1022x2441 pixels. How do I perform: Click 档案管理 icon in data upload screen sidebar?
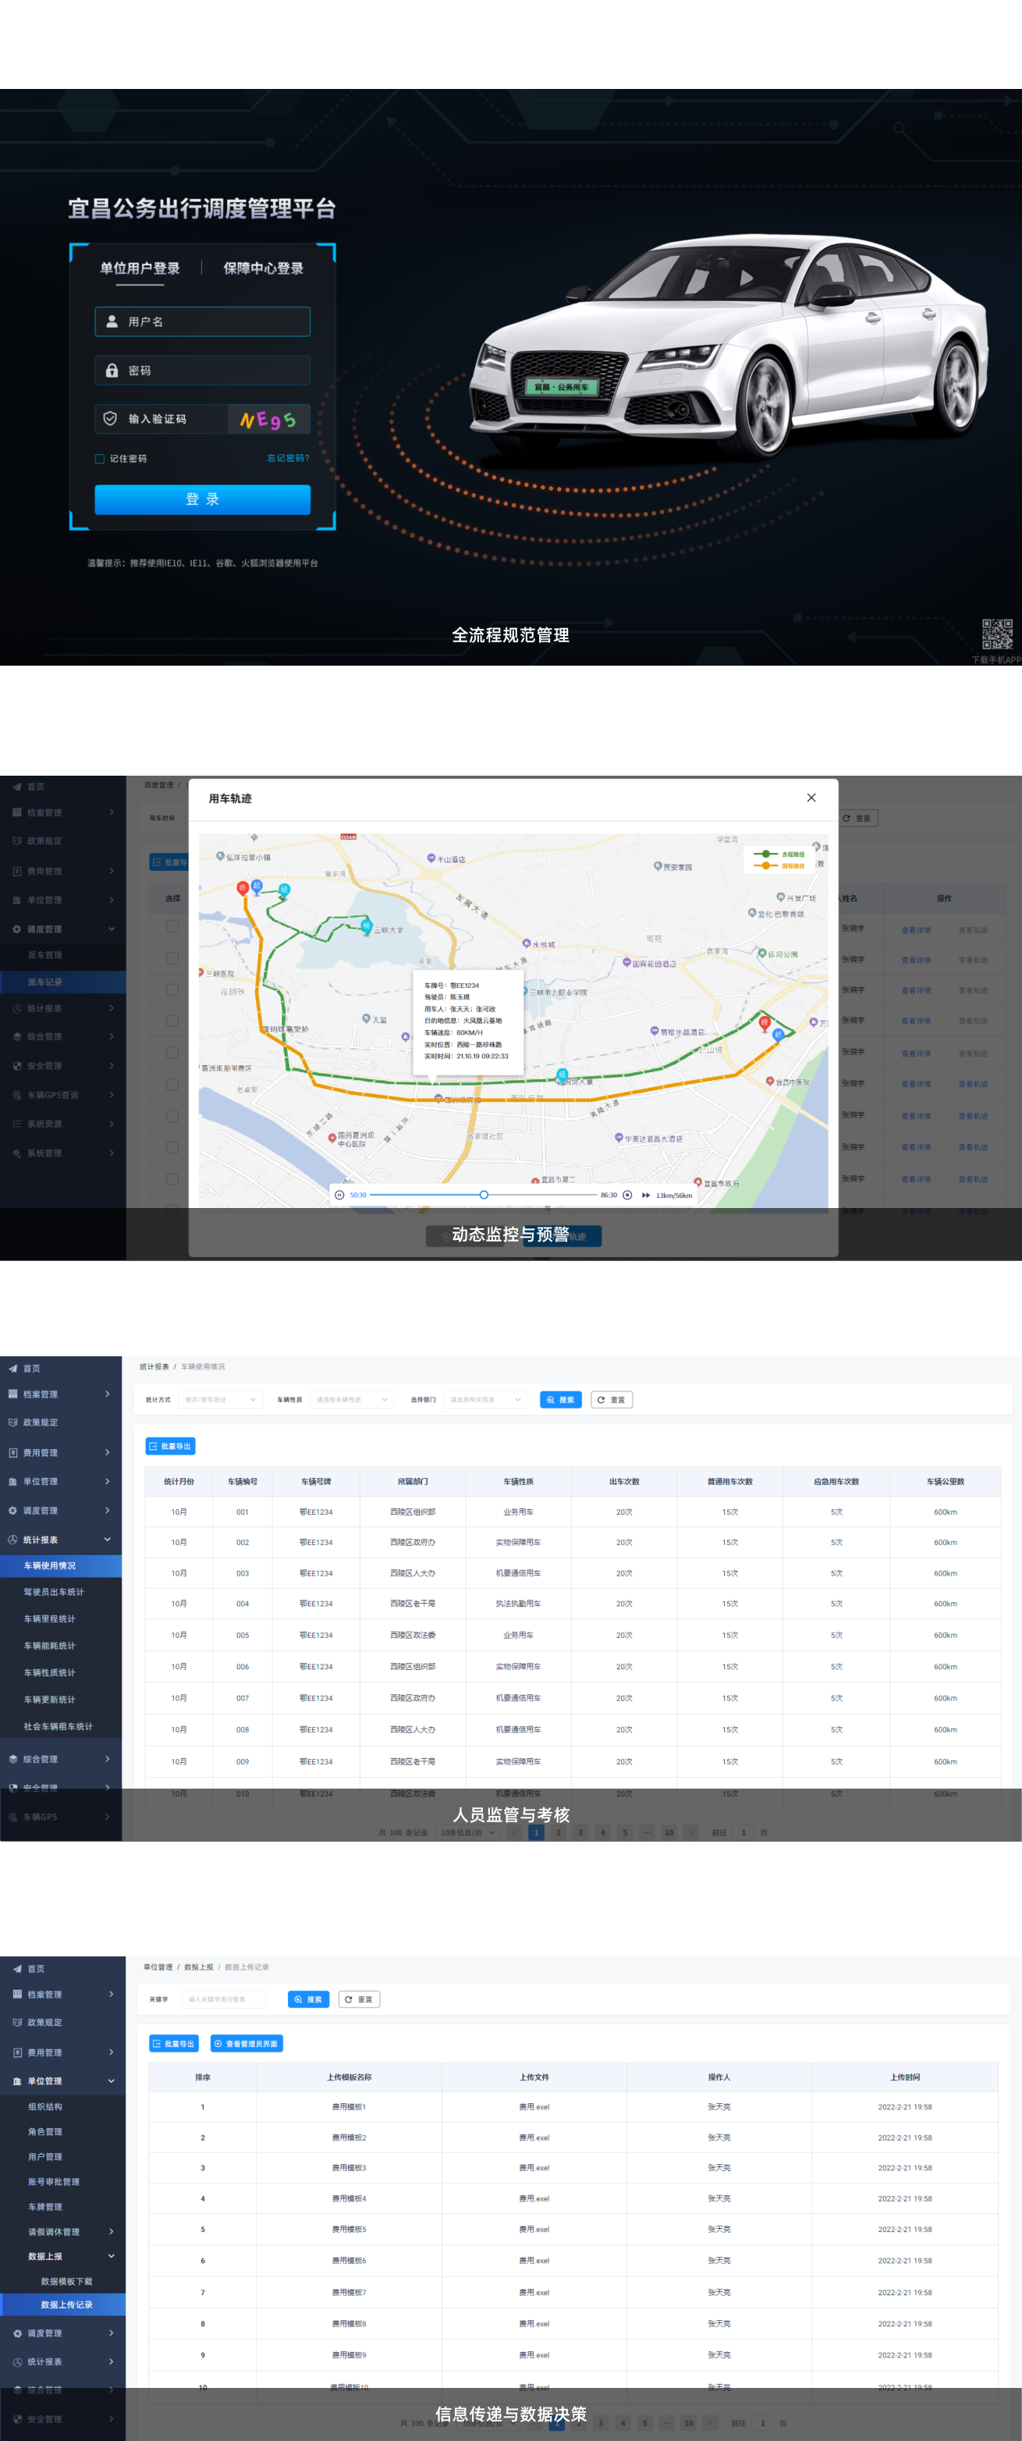(17, 1994)
